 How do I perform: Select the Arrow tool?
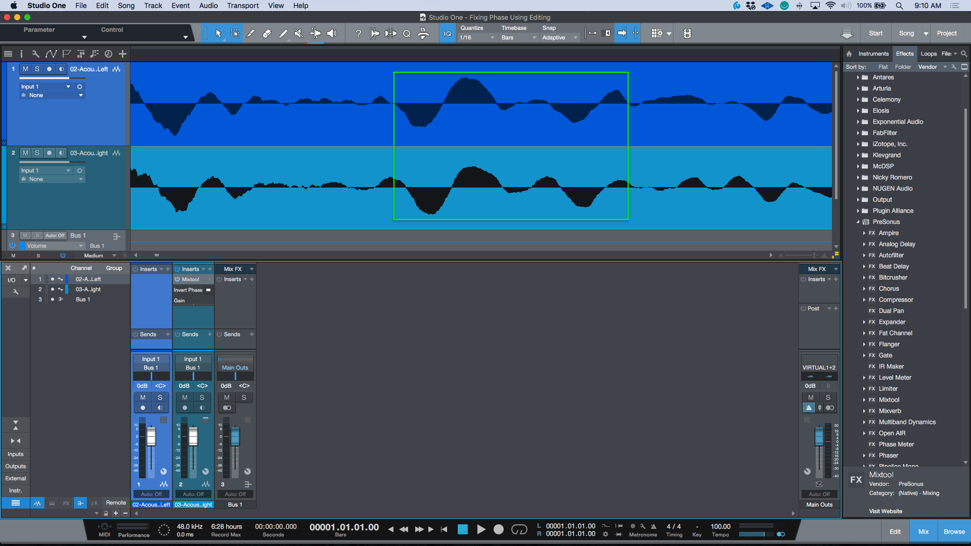(218, 33)
